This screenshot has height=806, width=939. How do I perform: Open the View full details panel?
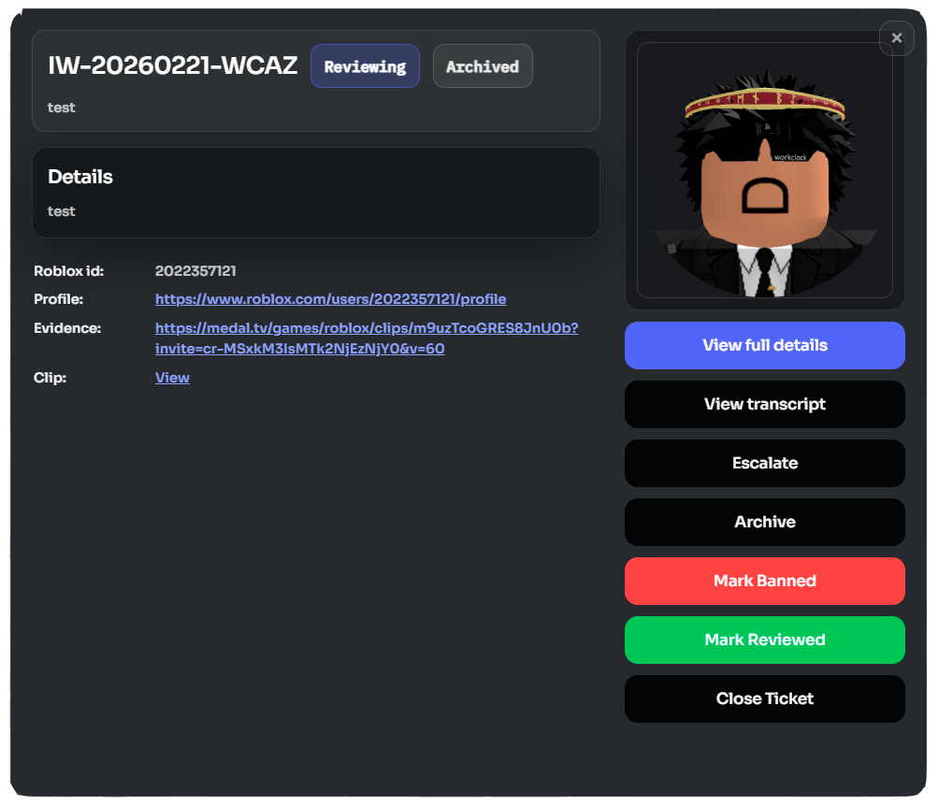pos(764,345)
